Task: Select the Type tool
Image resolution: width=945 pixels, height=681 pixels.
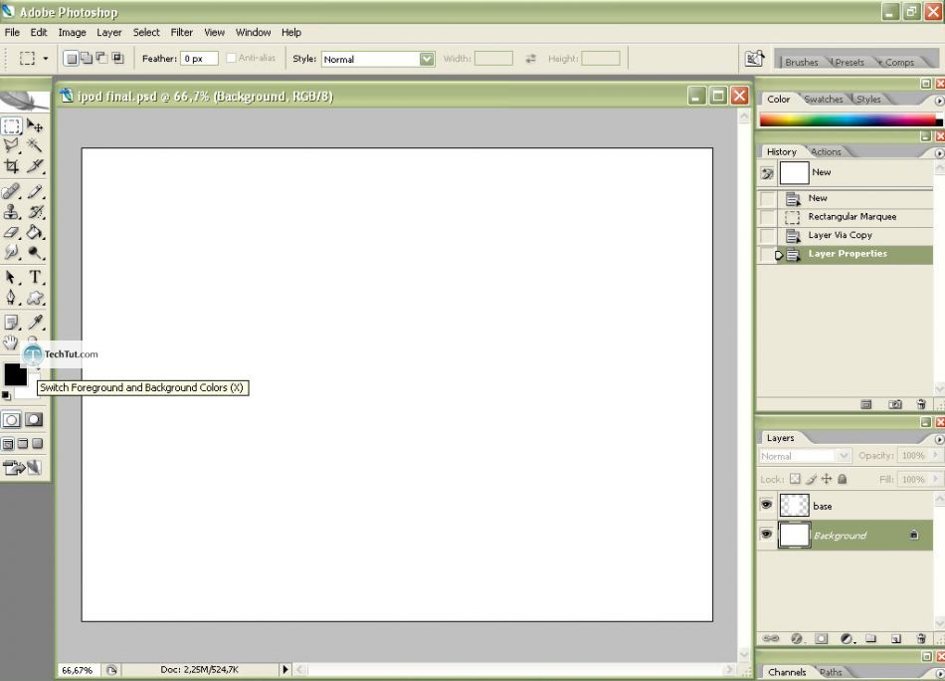Action: click(x=35, y=277)
